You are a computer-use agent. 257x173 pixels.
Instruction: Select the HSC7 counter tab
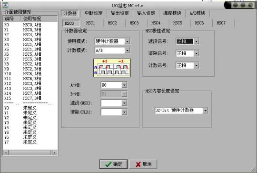pos(221,23)
